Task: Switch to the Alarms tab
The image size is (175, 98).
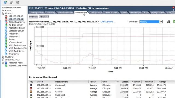Action: coord(124,13)
